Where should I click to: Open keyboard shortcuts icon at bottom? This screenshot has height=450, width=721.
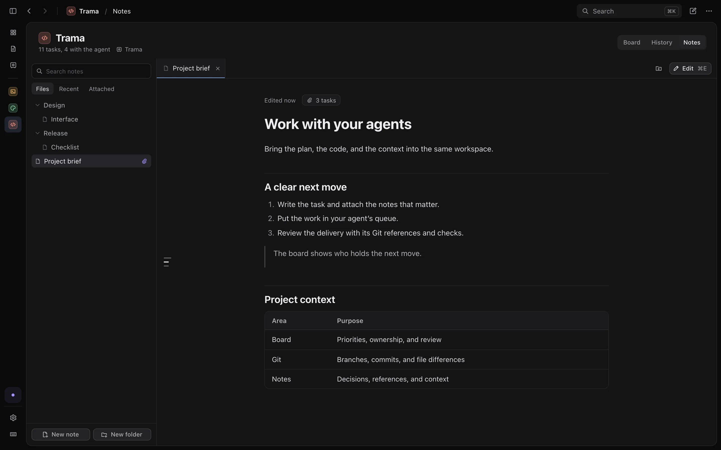(x=13, y=434)
